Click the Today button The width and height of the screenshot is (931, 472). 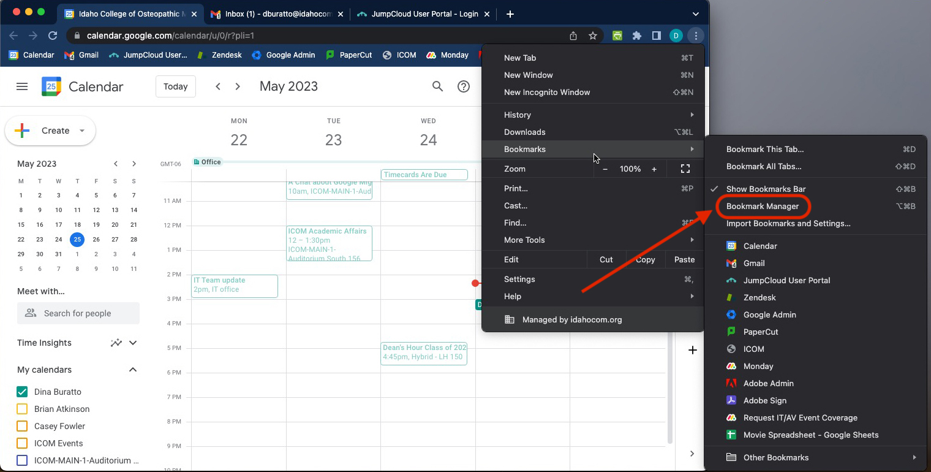(x=176, y=86)
